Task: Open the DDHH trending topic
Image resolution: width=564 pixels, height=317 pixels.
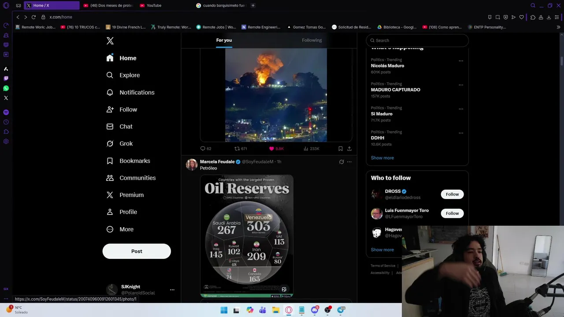Action: 378,138
